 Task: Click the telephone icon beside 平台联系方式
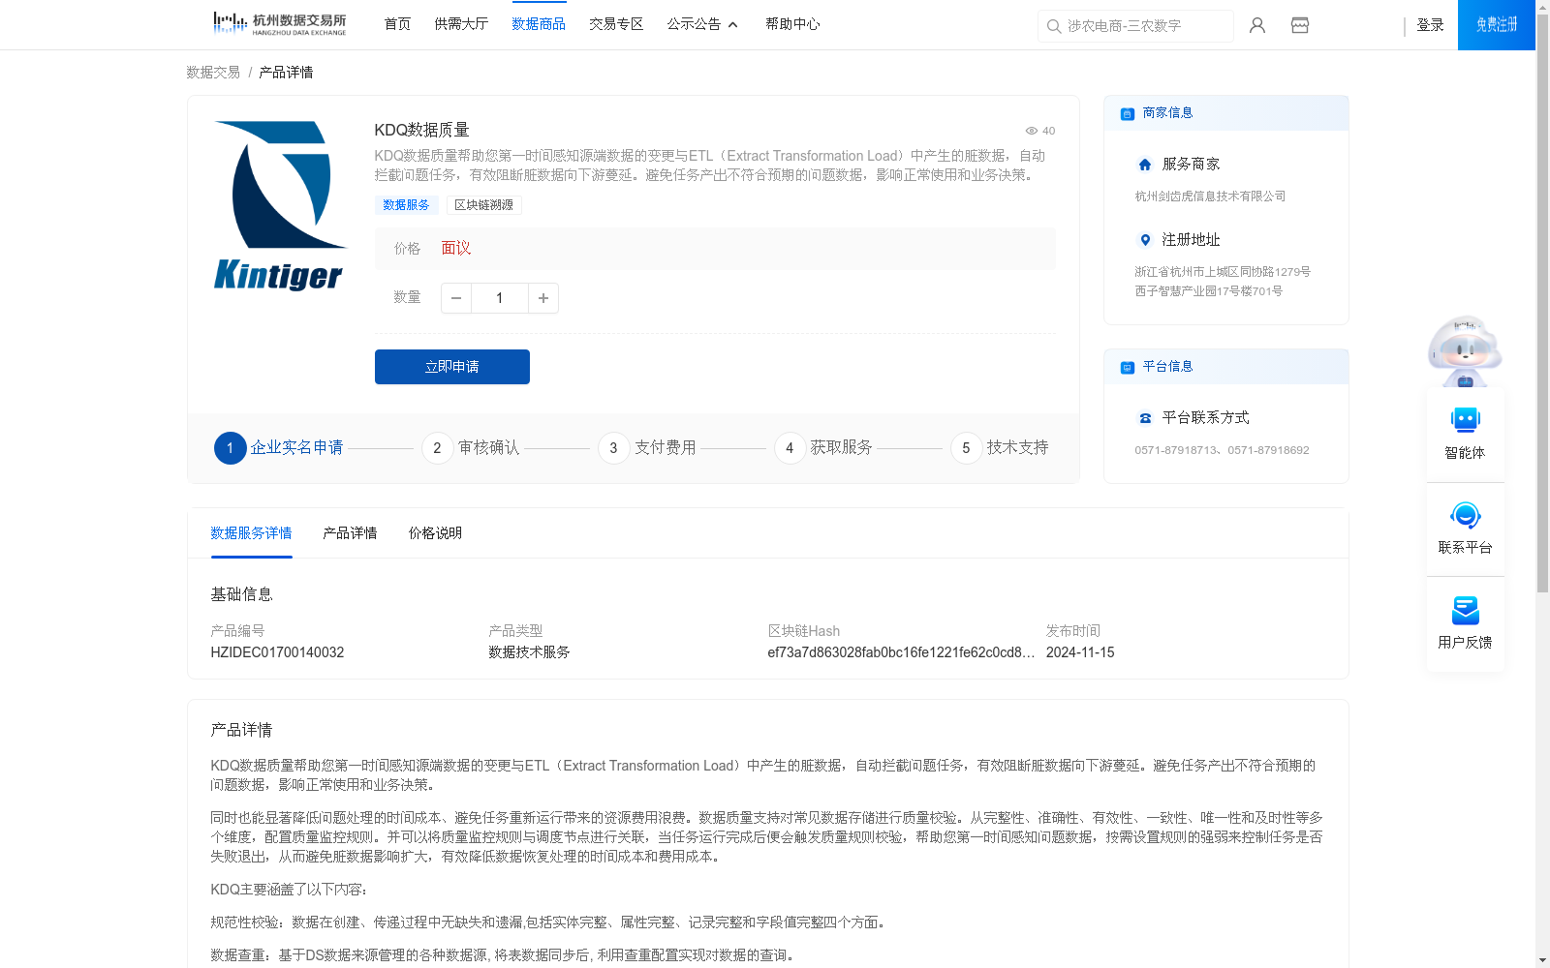pyautogui.click(x=1145, y=418)
